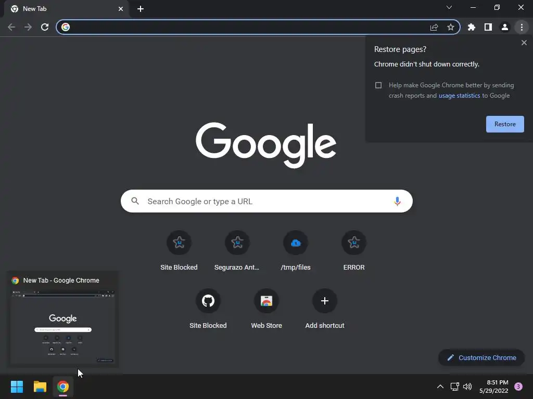Viewport: 533px width, 399px height.
Task: Click the Restore button
Action: click(505, 124)
